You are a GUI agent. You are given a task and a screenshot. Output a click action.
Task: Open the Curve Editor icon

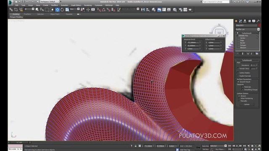[x=164, y=10]
